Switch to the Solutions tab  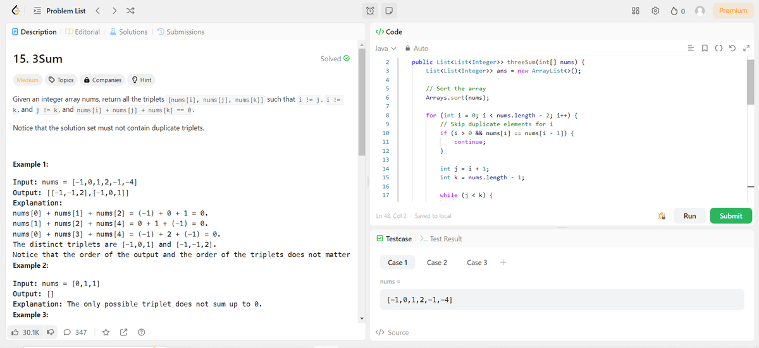click(128, 32)
